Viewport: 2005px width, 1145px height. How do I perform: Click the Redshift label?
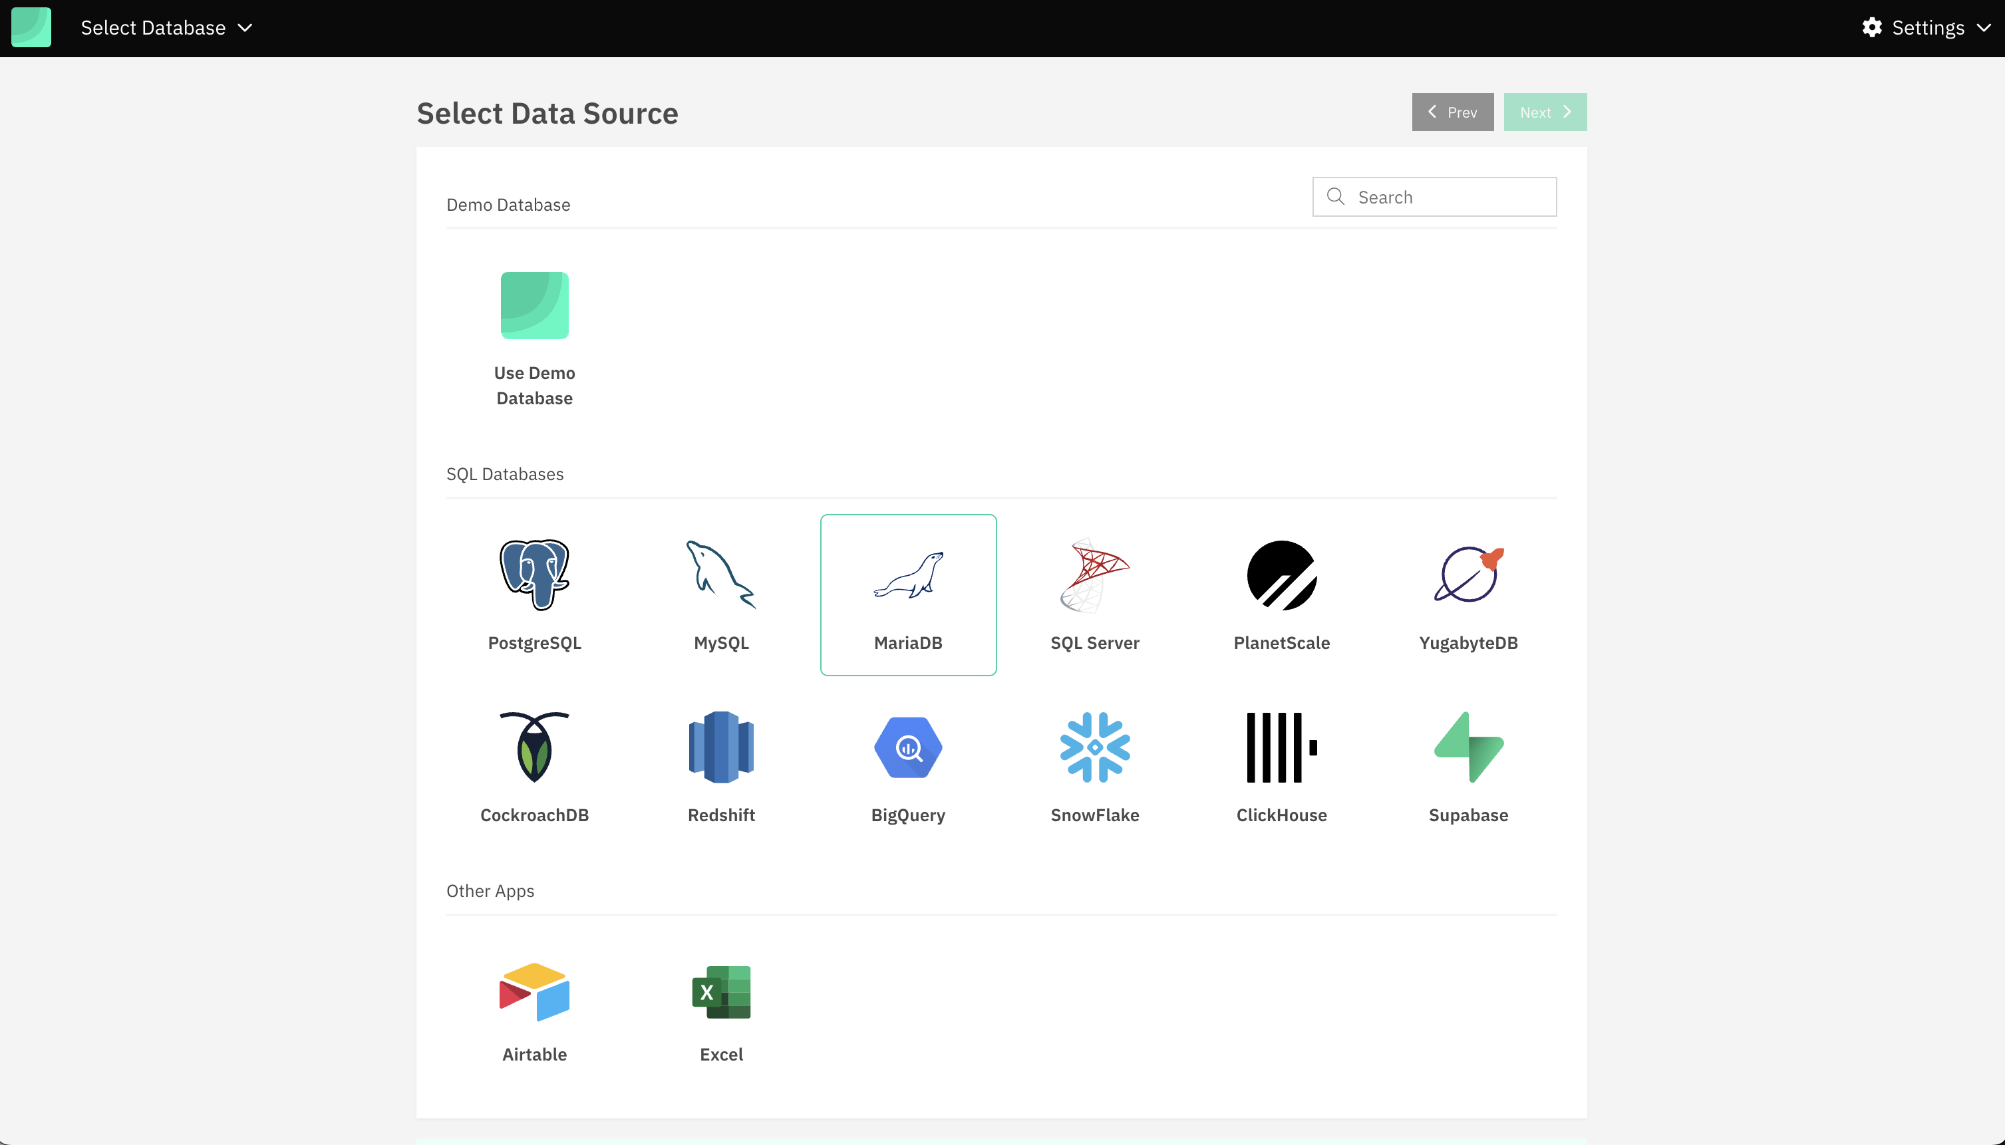tap(720, 815)
